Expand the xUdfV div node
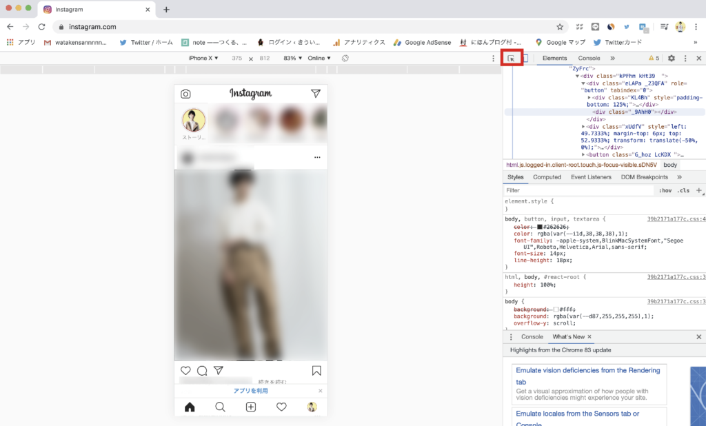The width and height of the screenshot is (706, 426). [583, 127]
